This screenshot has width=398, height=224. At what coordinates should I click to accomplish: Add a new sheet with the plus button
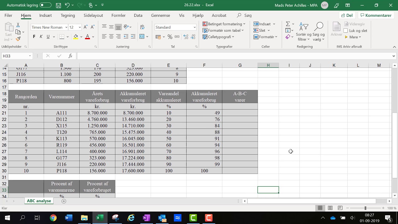pyautogui.click(x=64, y=201)
